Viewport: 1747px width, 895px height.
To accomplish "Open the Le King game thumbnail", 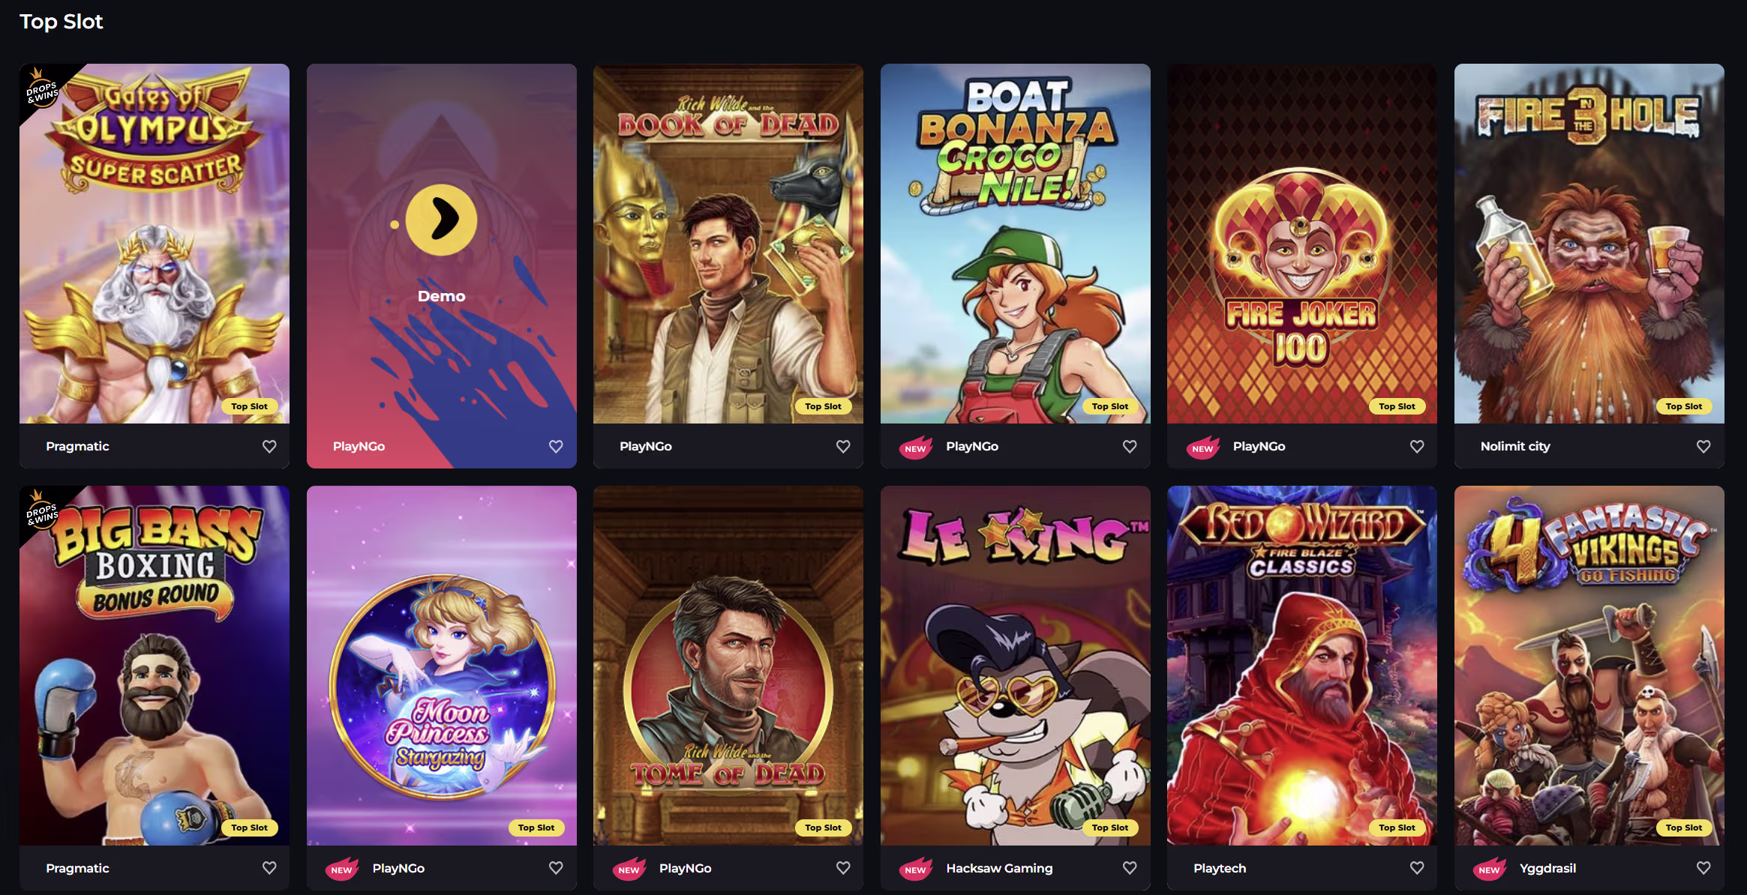I will coord(1016,666).
